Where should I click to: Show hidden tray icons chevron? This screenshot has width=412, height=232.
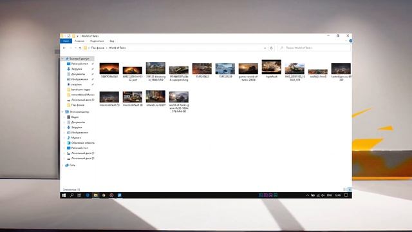308,195
